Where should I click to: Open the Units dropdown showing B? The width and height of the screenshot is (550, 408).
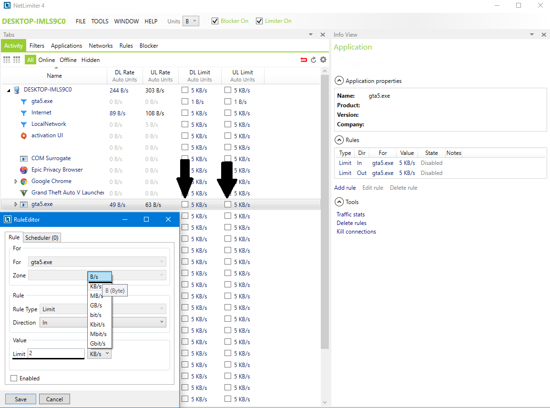[x=191, y=21]
